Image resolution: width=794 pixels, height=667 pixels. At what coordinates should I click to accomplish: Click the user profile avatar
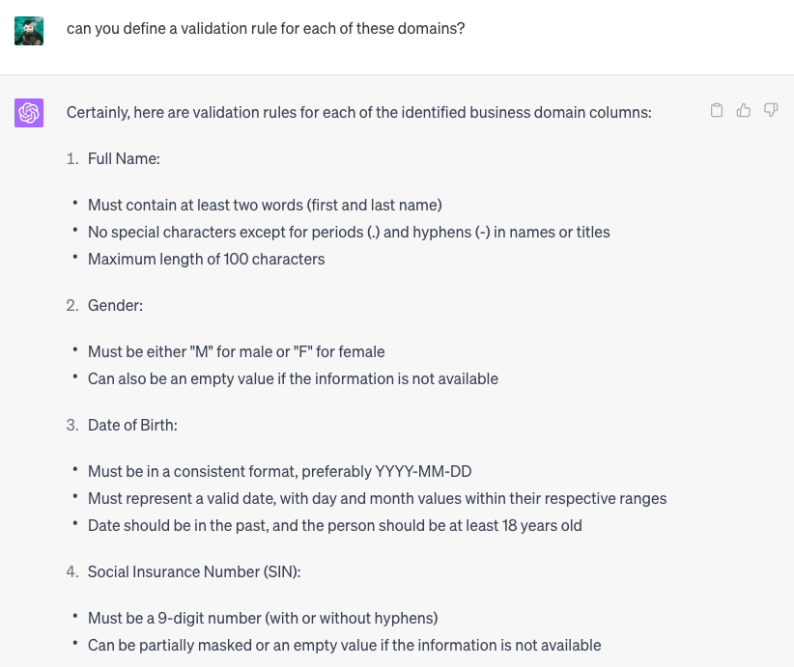pos(29,30)
